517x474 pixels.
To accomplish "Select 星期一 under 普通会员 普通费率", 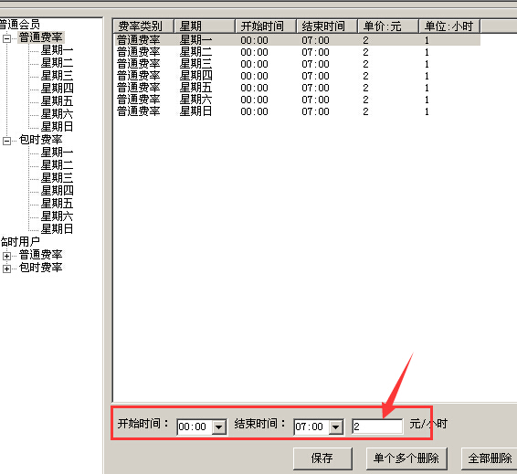I will pos(57,50).
